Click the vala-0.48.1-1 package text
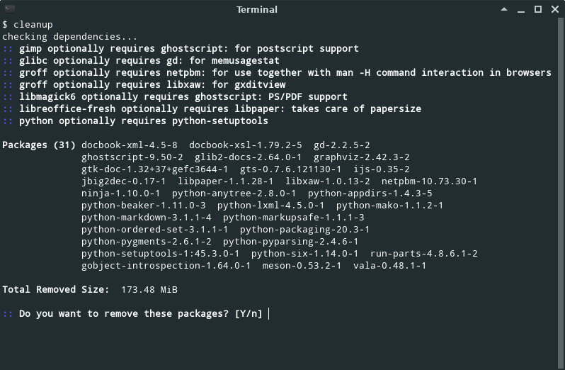The width and height of the screenshot is (565, 370). tap(389, 266)
